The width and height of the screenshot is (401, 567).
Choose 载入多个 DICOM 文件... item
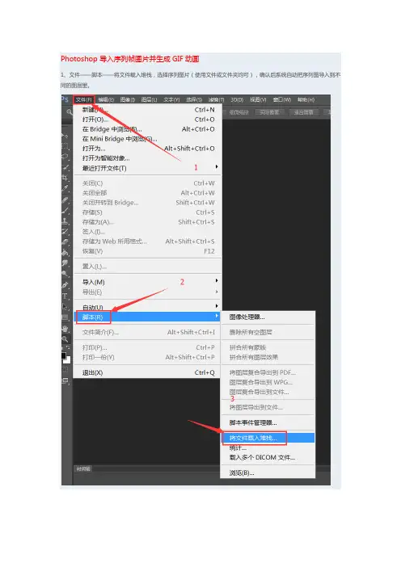point(268,457)
